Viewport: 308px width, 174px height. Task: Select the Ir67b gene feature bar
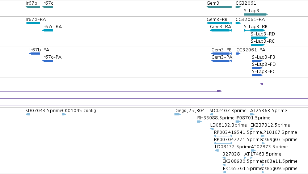coord(33,7)
